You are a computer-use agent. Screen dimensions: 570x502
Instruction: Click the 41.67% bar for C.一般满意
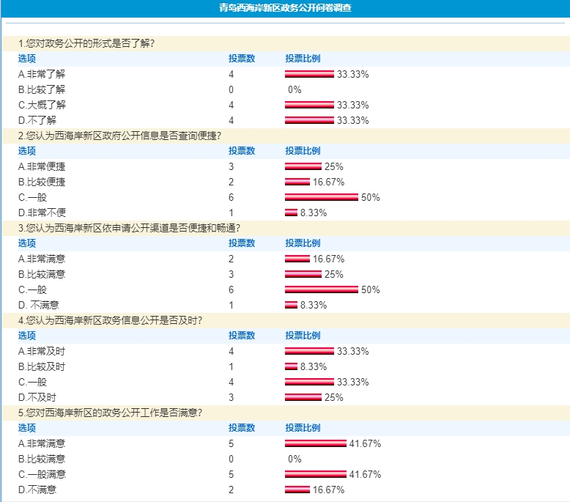coord(316,474)
